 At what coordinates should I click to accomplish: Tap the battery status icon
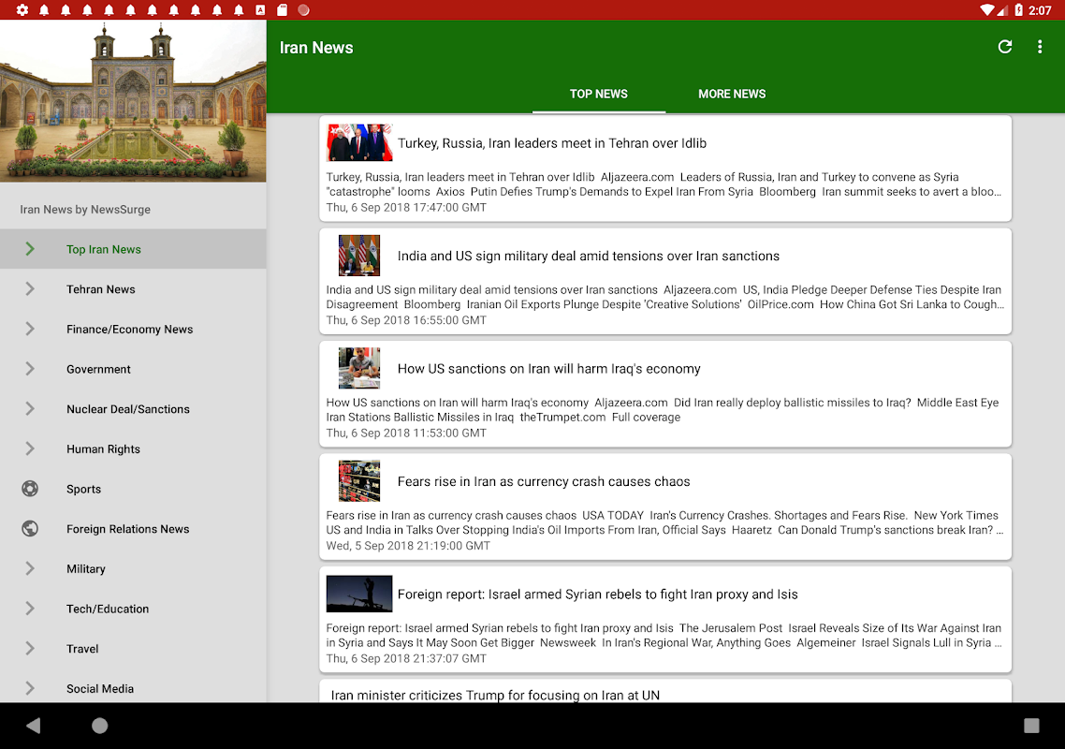(x=1019, y=9)
